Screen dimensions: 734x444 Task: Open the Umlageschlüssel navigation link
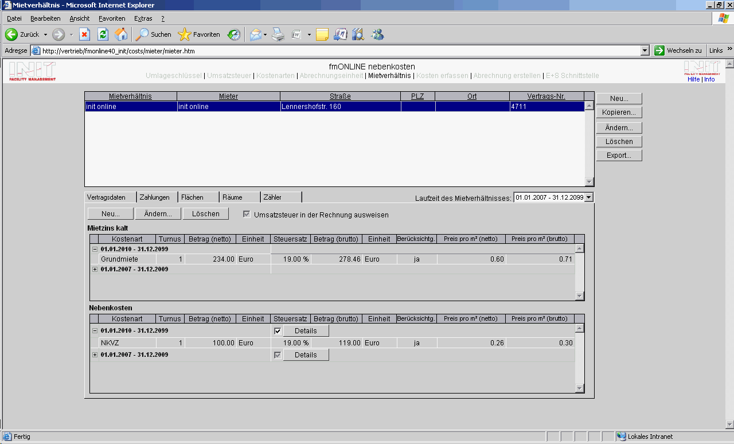pos(174,76)
